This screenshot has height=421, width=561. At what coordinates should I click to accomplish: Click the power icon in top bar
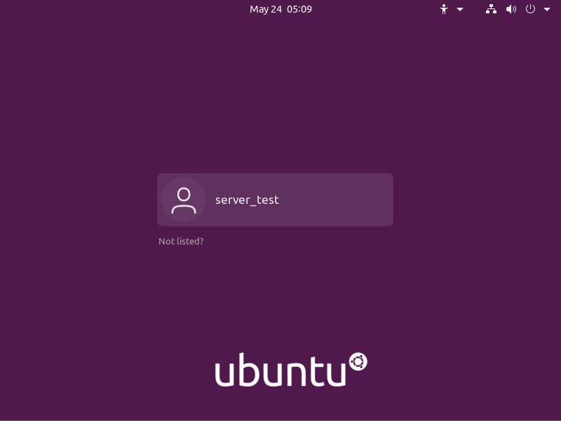coord(530,9)
